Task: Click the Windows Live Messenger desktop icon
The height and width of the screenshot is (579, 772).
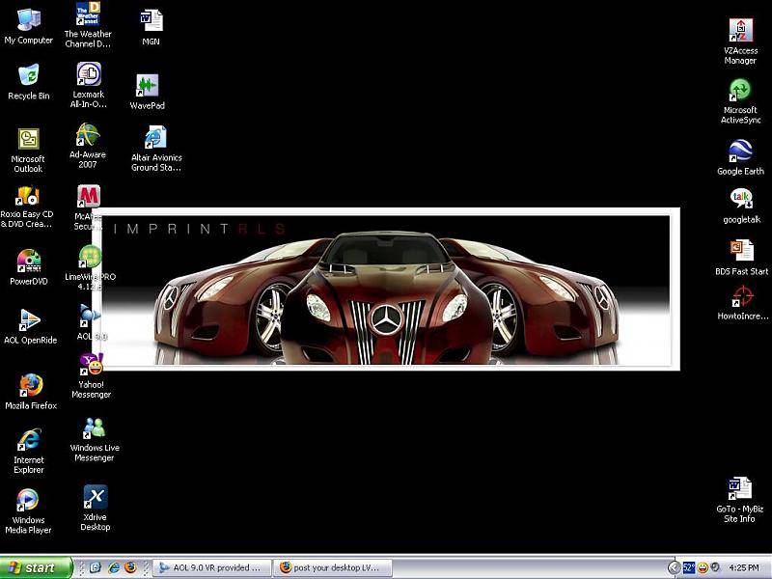Action: pyautogui.click(x=94, y=439)
